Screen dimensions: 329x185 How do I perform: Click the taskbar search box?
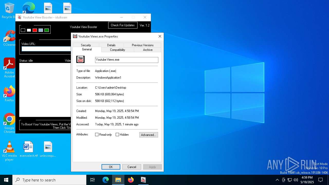[49, 180]
